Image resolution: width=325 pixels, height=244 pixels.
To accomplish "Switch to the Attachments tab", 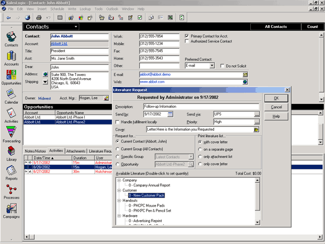I will tap(76, 151).
